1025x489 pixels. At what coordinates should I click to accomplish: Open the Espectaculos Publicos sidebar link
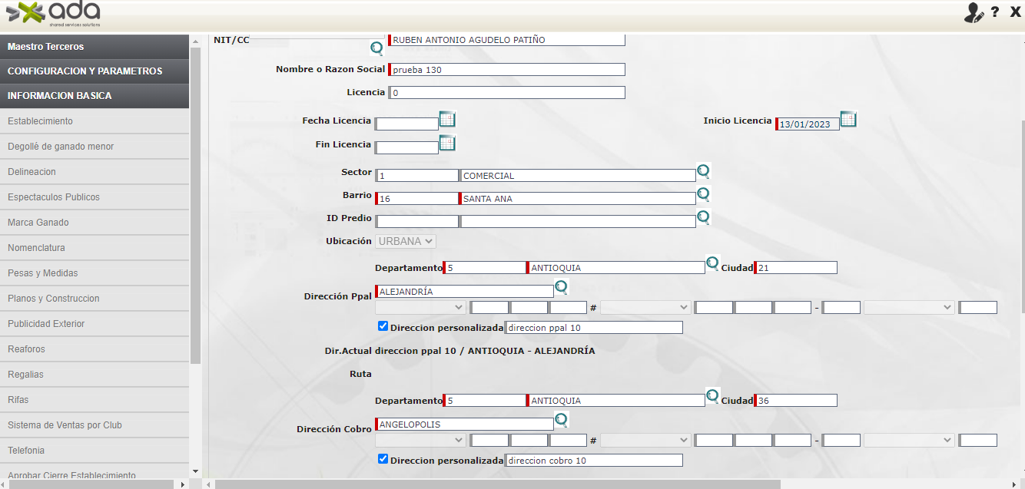tap(54, 197)
